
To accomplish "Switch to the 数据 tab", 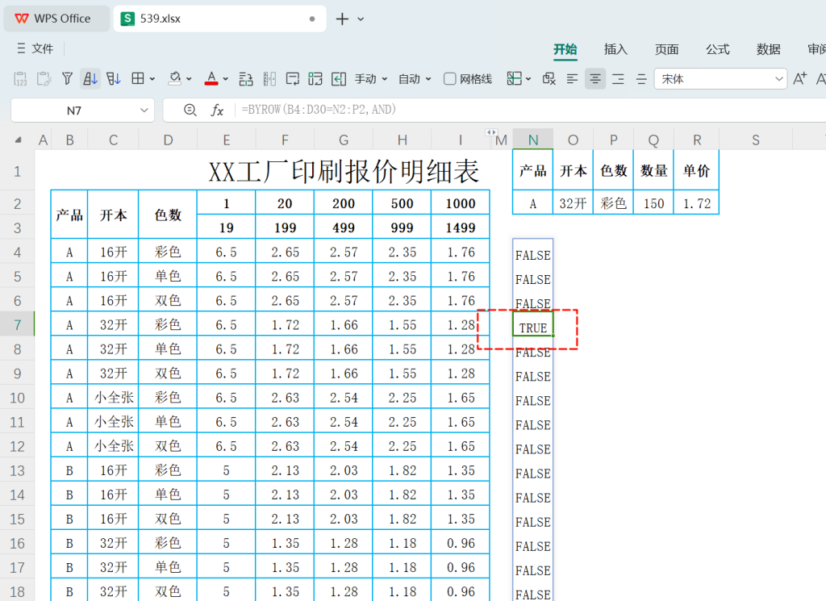I will [768, 49].
